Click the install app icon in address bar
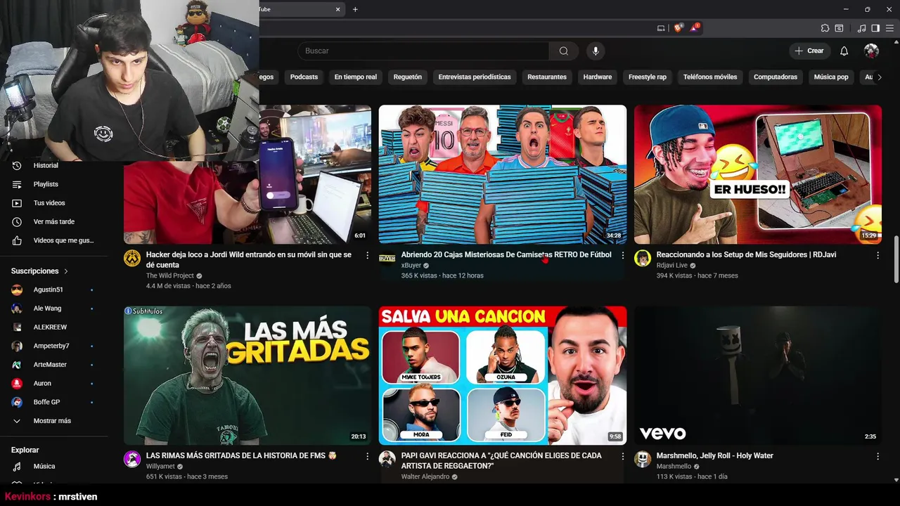The width and height of the screenshot is (900, 506). tap(661, 28)
